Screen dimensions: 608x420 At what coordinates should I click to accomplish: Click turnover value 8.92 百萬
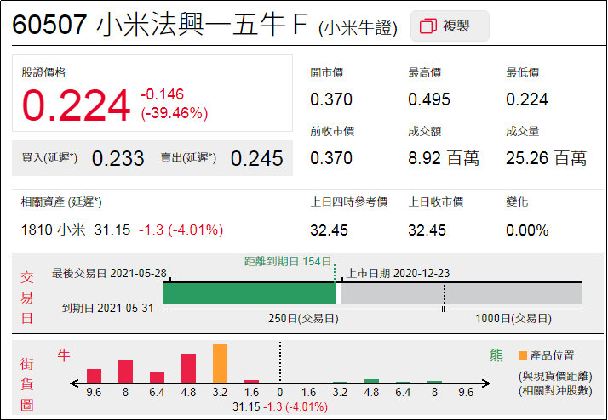pos(444,158)
